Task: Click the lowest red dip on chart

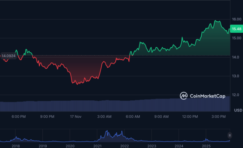Action: (77, 84)
